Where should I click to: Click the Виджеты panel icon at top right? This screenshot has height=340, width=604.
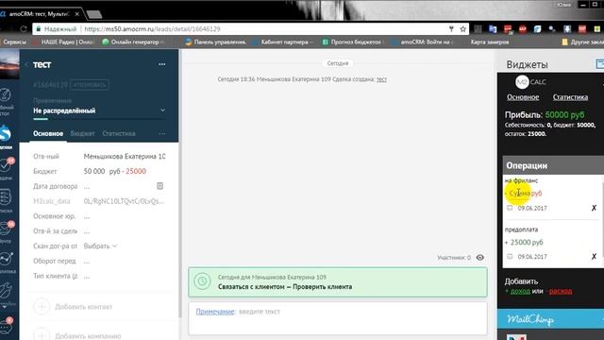[x=600, y=64]
